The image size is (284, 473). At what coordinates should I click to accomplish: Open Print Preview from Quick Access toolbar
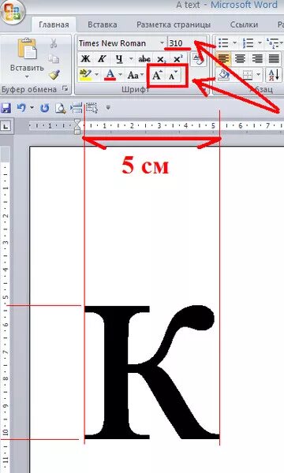(61, 108)
